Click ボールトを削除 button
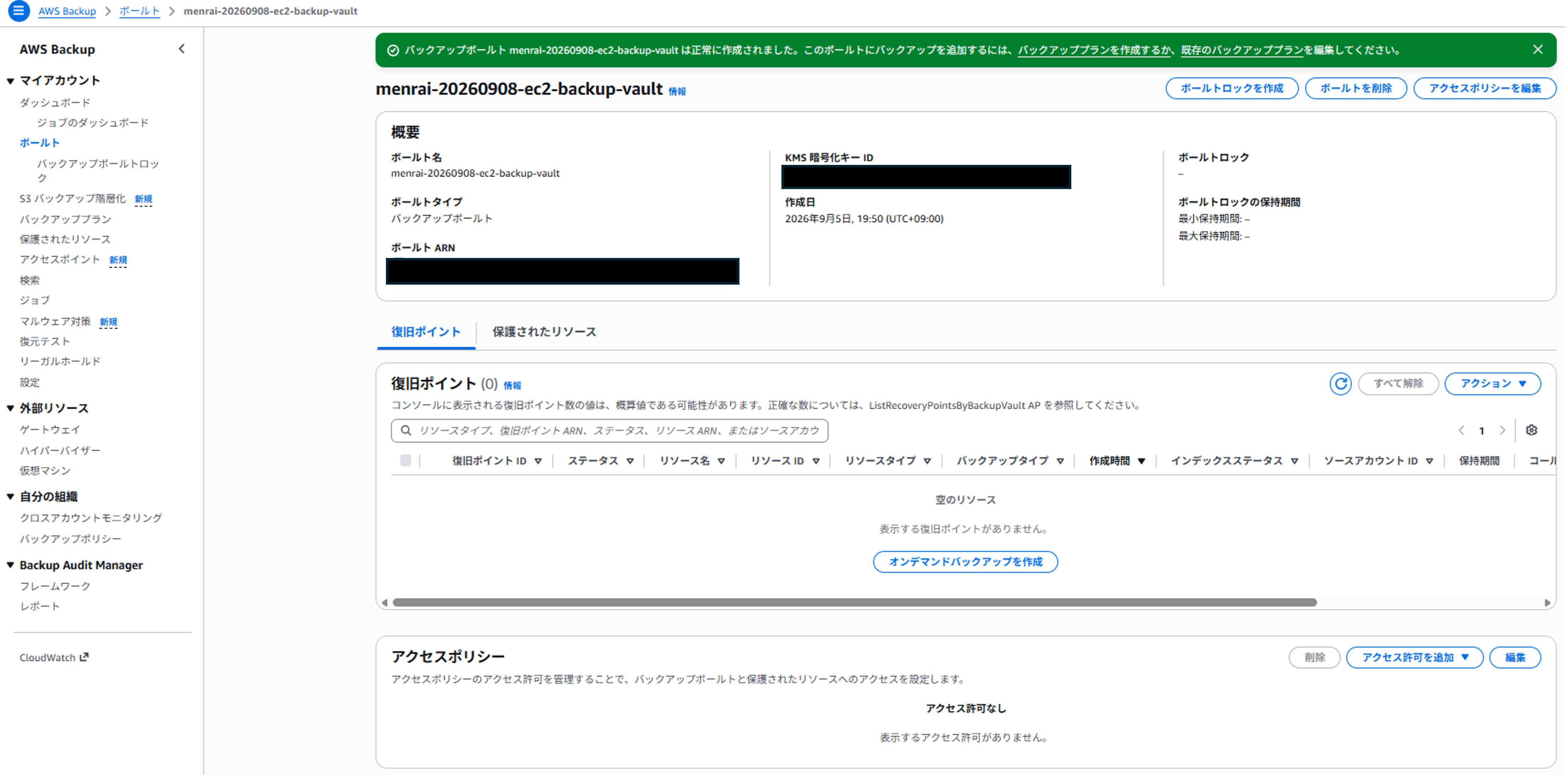Image resolution: width=1565 pixels, height=775 pixels. 1356,88
